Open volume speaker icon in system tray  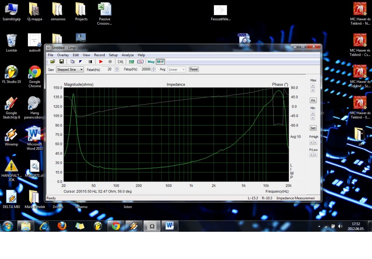[340, 226]
